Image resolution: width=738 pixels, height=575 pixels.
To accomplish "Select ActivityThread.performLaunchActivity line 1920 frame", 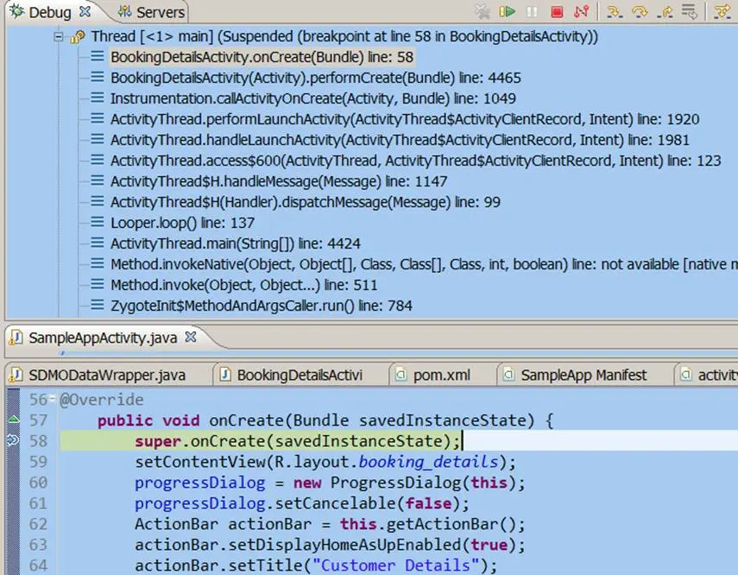I will coord(405,119).
